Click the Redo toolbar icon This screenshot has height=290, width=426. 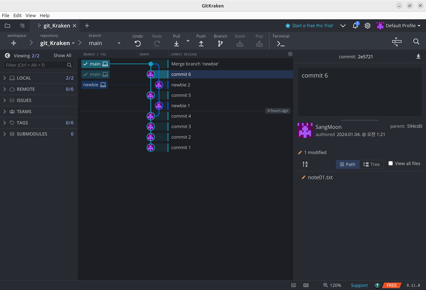(x=157, y=43)
